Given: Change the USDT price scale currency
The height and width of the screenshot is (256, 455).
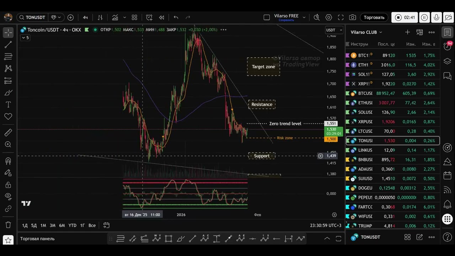Looking at the screenshot, I should (x=334, y=30).
